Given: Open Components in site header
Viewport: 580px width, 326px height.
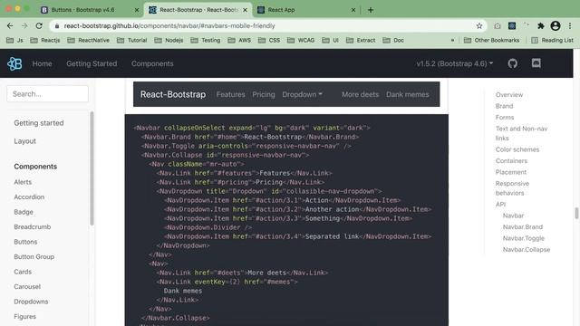Looking at the screenshot, I should (152, 63).
